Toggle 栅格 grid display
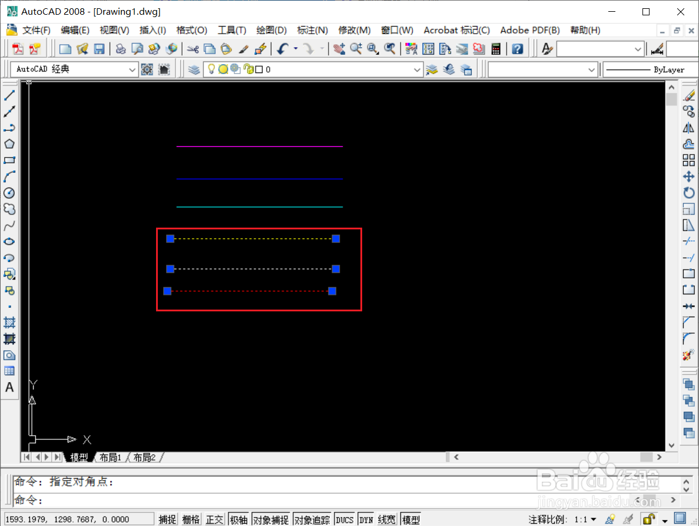The width and height of the screenshot is (699, 526). coord(191,520)
